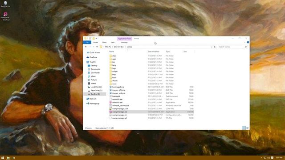The height and width of the screenshot is (160, 285).
Task: Open the wampmanager shortcut on the desktop
Action: click(x=5, y=16)
